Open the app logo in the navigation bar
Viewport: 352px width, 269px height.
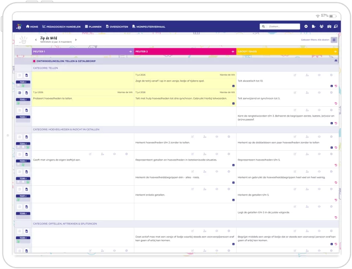[19, 26]
